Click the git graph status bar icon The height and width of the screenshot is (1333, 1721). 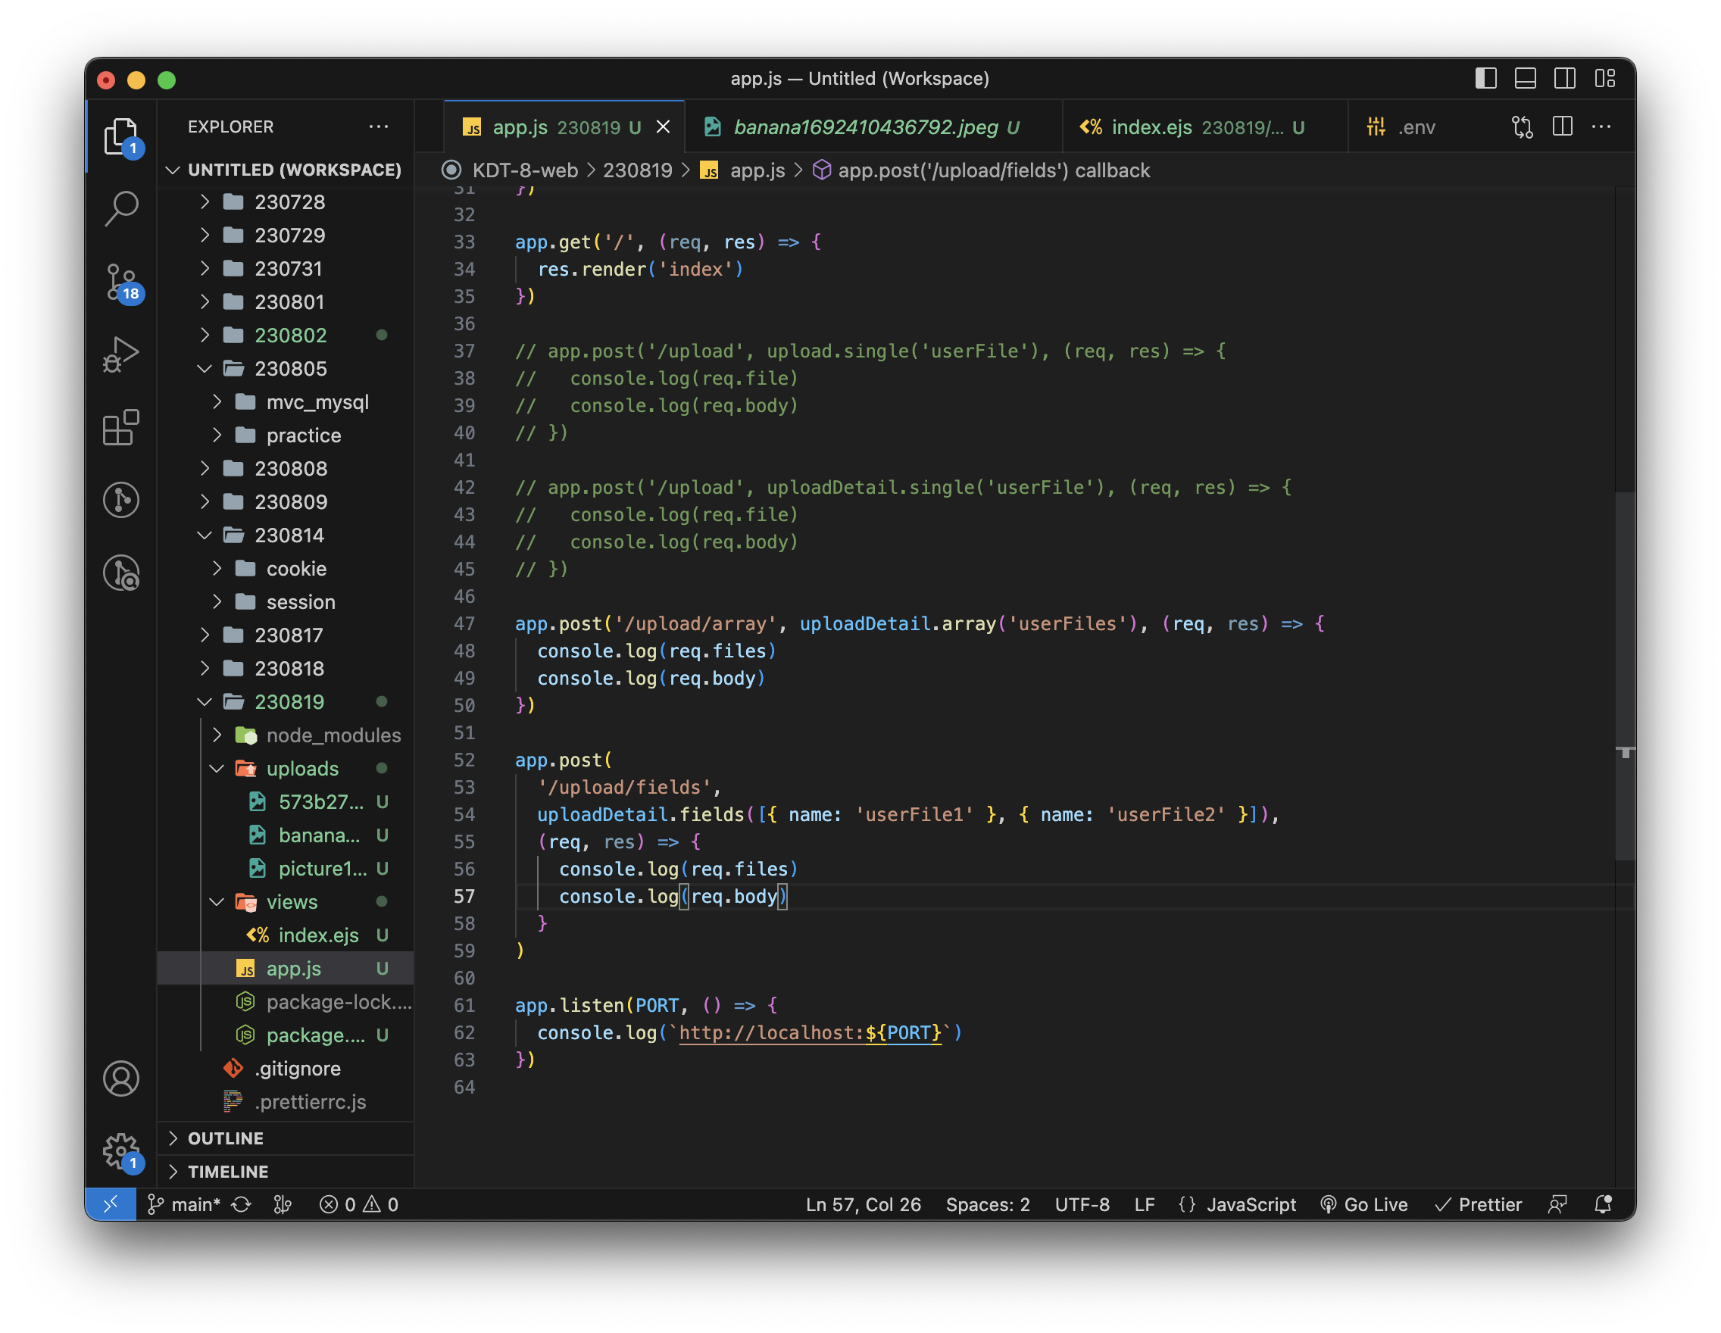tap(282, 1204)
